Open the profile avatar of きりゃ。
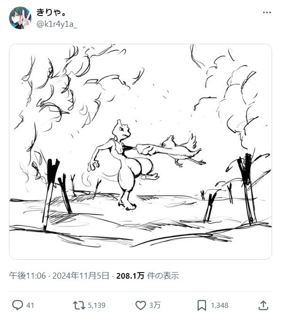The width and height of the screenshot is (281, 322). [x=20, y=18]
